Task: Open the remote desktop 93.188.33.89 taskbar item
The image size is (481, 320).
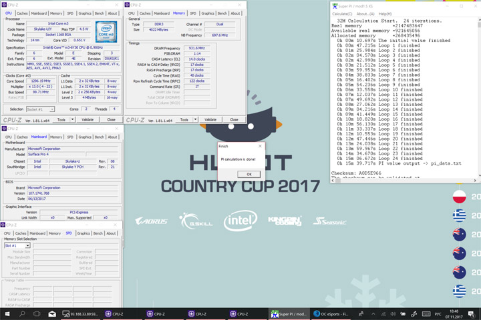Action: click(80, 314)
